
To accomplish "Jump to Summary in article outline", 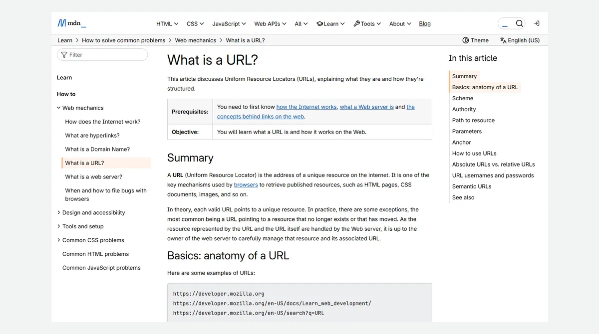I will tap(464, 76).
